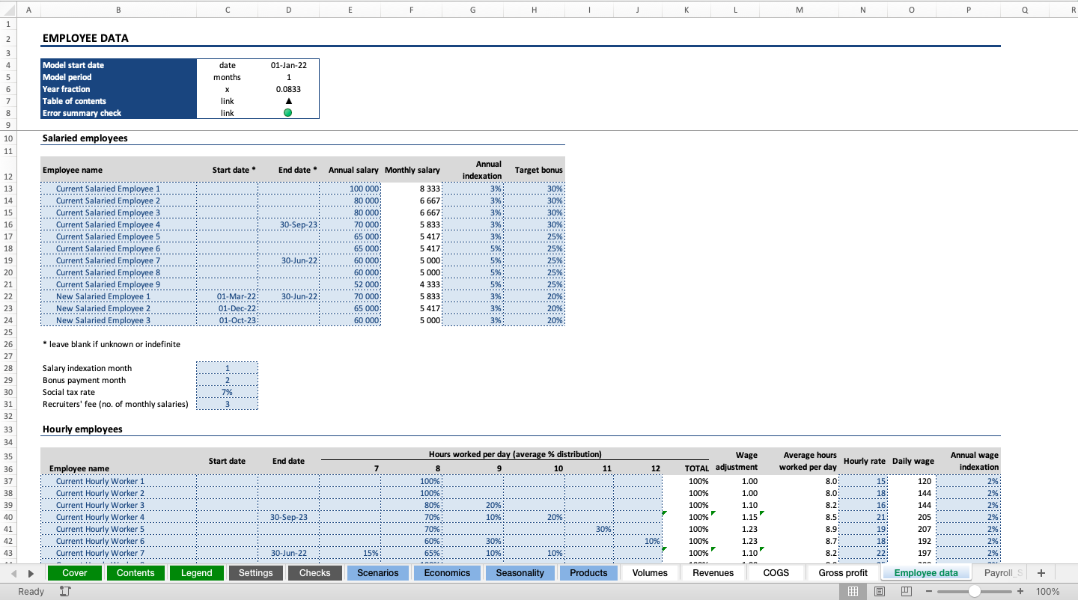1078x600 pixels.
Task: Open the partially visible Payroll_S sheet tab
Action: pyautogui.click(x=1003, y=573)
